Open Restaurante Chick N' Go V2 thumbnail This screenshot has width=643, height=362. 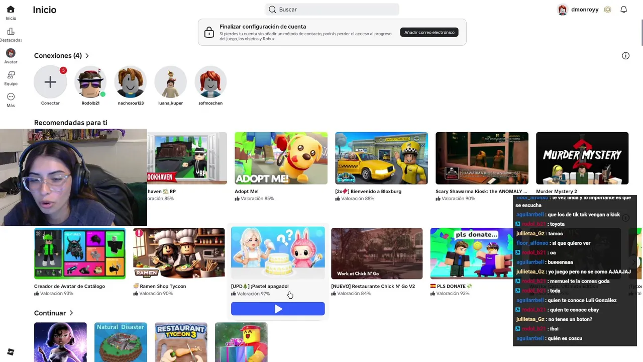tap(377, 253)
